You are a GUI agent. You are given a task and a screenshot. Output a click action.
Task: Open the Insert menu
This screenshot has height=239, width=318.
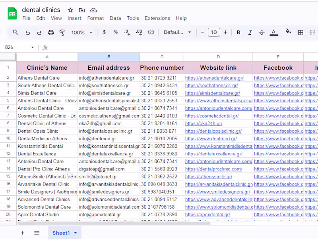pos(74,18)
